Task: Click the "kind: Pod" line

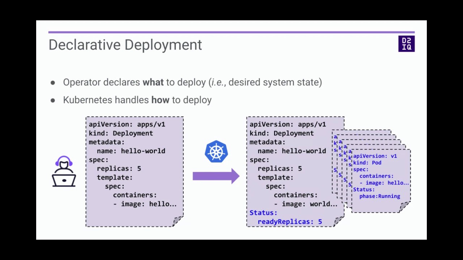Action: 367,163
